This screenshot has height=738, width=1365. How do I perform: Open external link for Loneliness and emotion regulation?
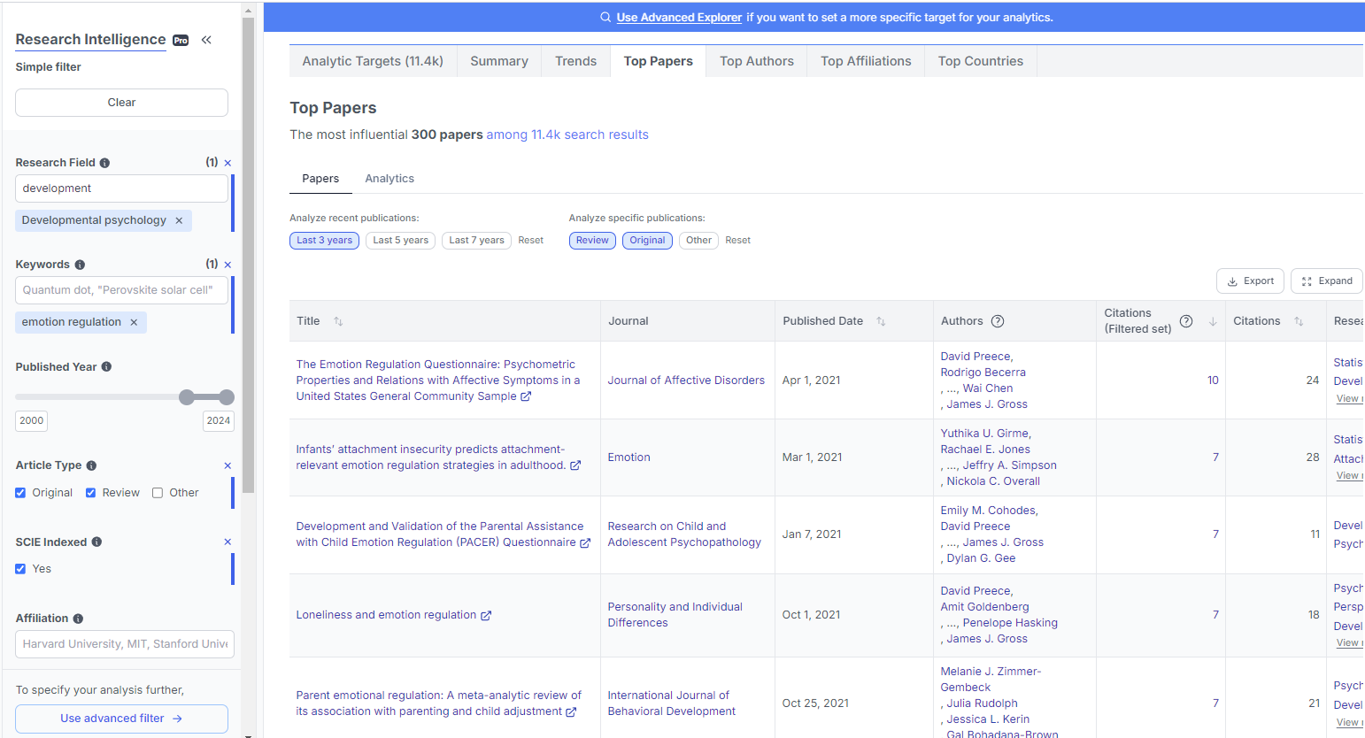(x=487, y=614)
